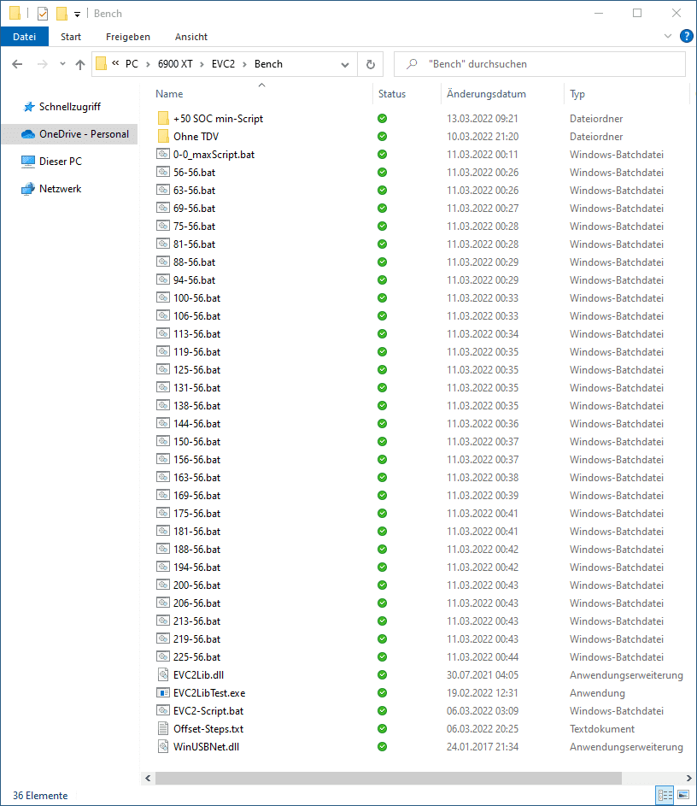Screen dimensions: 697x806
Task: Click the Offset-Steps.txt document icon
Action: click(163, 728)
